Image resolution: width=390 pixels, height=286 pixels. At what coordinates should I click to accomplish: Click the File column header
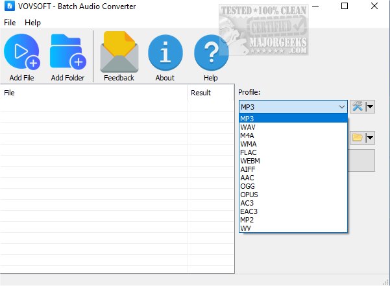(94, 93)
